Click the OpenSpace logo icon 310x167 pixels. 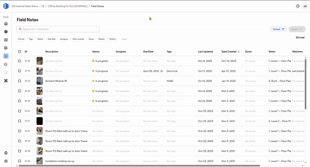(x=6, y=6)
